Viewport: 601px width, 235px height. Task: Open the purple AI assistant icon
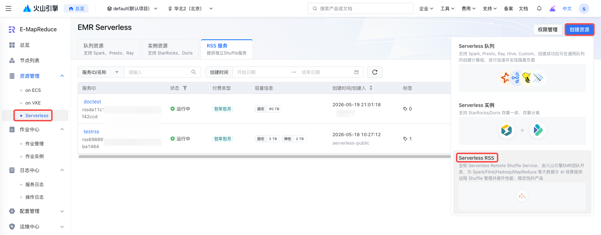[553, 8]
